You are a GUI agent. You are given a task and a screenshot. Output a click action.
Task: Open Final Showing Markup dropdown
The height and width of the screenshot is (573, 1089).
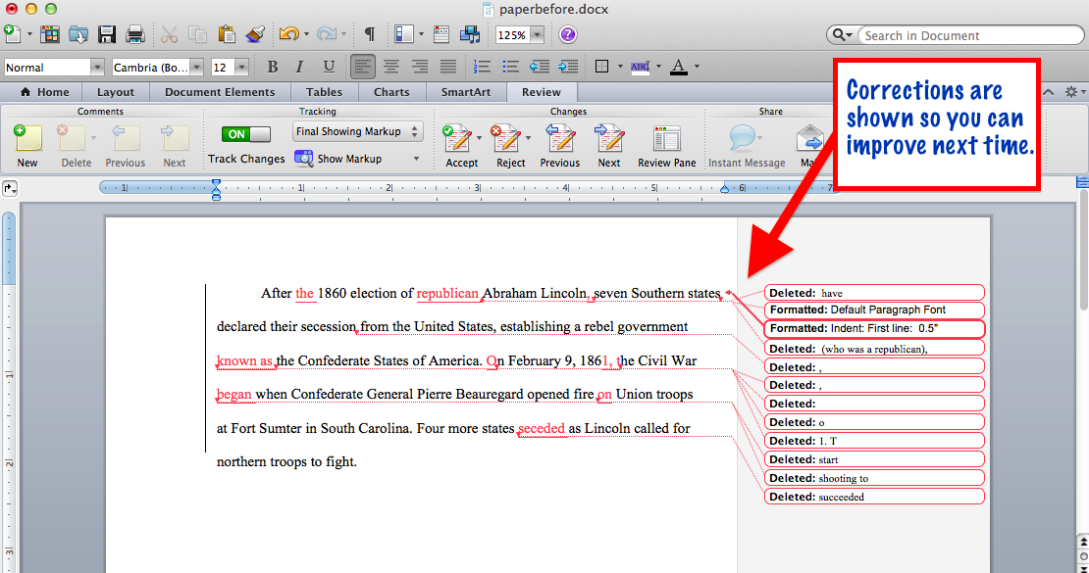357,131
